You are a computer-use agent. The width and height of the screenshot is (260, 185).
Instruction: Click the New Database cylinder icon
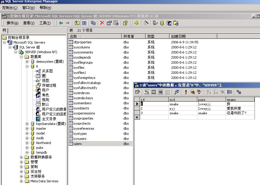pos(162,23)
